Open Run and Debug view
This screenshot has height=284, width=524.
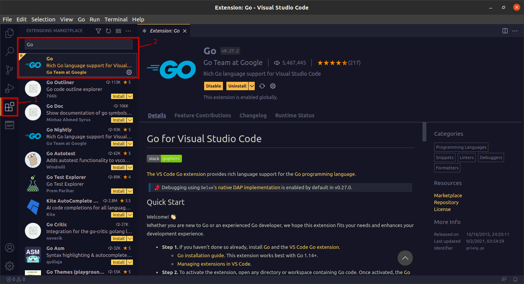pos(10,88)
